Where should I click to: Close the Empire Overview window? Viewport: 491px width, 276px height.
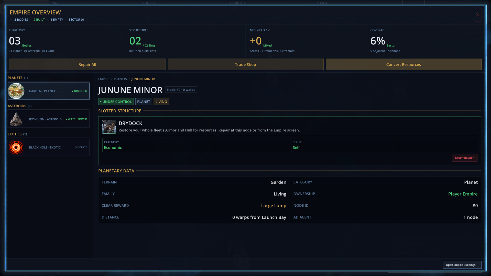(x=477, y=15)
